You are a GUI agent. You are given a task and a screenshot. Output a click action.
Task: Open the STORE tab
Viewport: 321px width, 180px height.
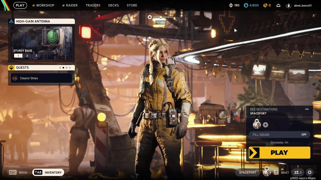pos(132,5)
